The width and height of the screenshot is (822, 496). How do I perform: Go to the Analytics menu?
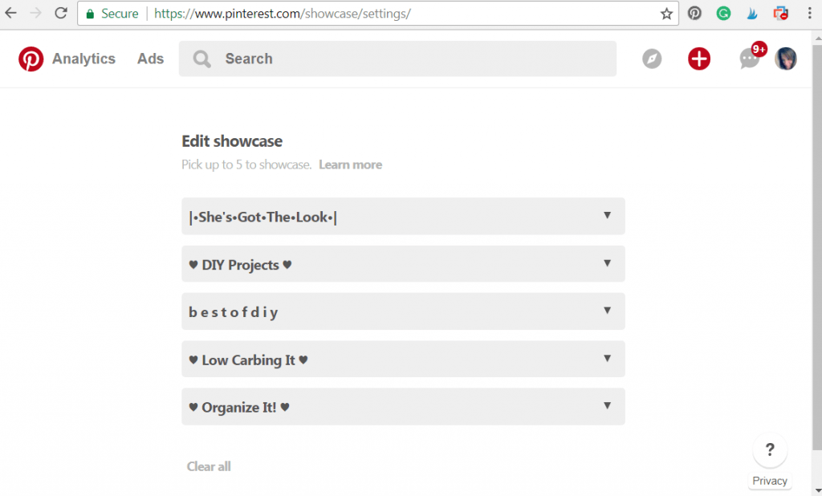point(83,59)
